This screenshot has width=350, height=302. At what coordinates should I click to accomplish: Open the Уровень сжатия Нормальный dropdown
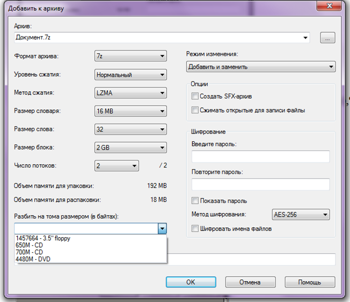(x=130, y=75)
